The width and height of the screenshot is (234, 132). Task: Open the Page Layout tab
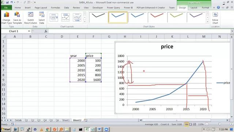coord(41,8)
